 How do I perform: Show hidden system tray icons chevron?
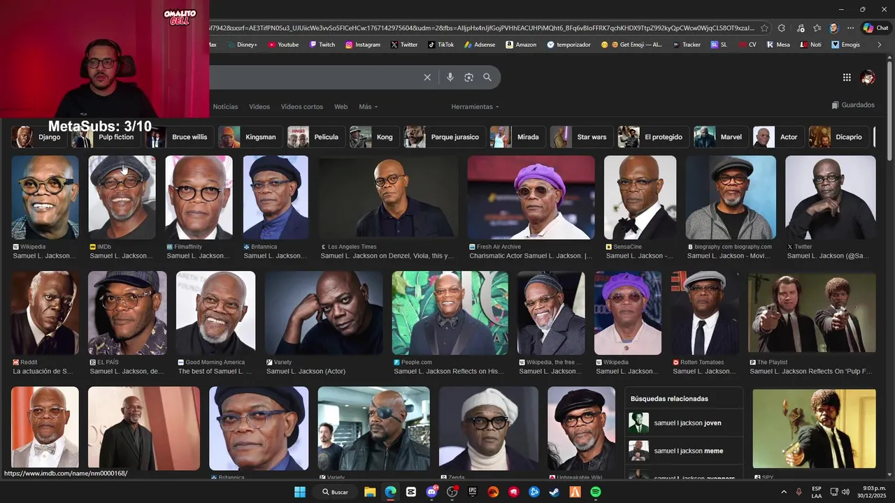[784, 492]
